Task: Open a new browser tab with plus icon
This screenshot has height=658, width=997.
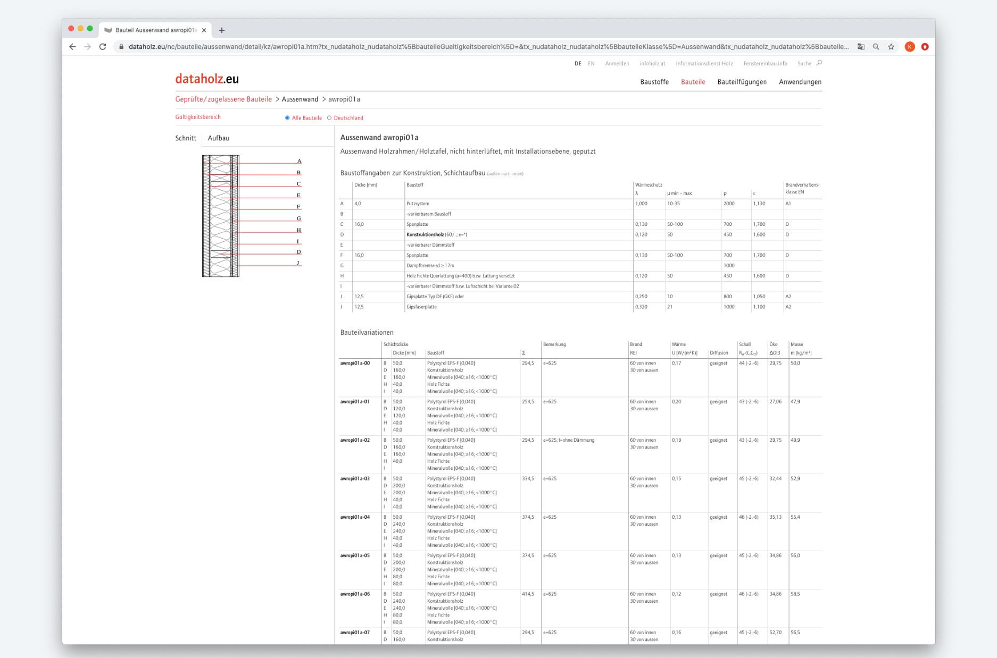Action: 222,30
